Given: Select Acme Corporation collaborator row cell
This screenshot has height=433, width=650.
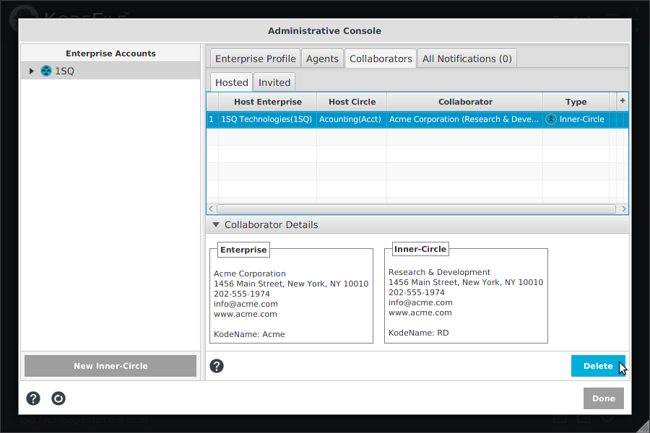Looking at the screenshot, I should point(464,119).
